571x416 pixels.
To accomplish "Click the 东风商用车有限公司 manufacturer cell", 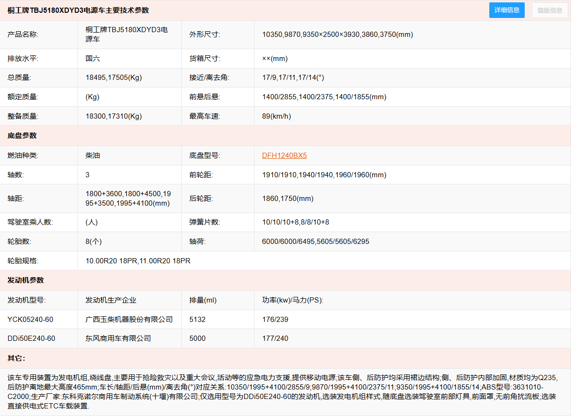I will [x=118, y=338].
